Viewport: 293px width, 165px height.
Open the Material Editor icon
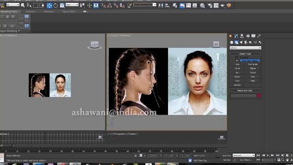pyautogui.click(x=202, y=5)
